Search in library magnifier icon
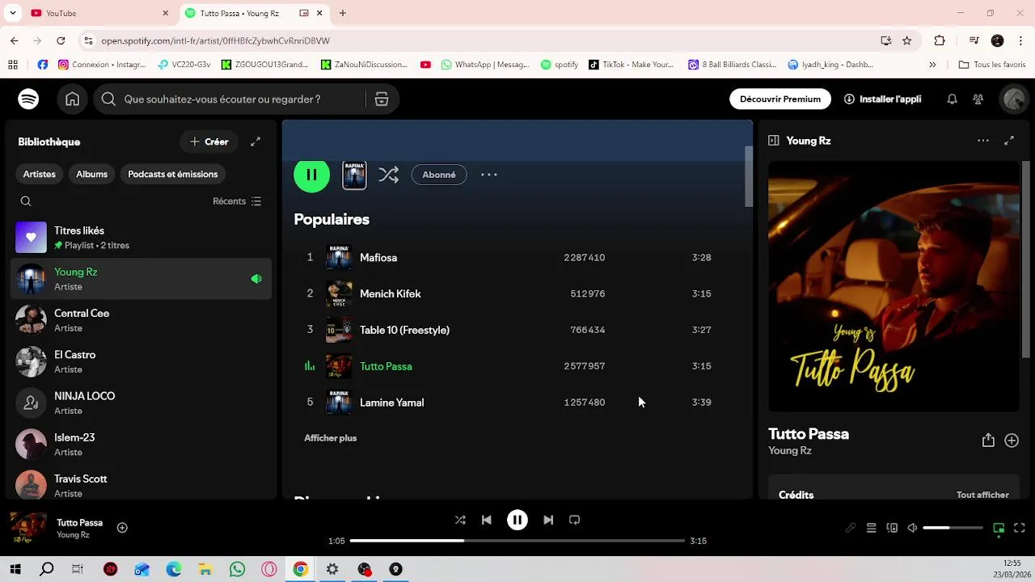This screenshot has height=582, width=1035. [26, 201]
